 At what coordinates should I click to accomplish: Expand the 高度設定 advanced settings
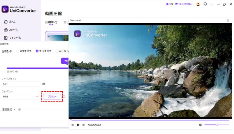pyautogui.click(x=9, y=110)
